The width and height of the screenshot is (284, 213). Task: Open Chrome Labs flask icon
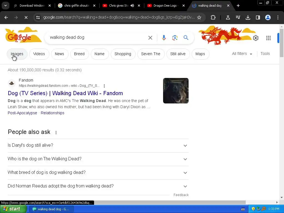point(228,17)
